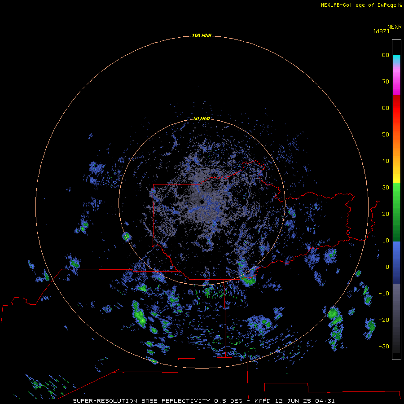Click the 50 dBZ scale value
Image resolution: width=404 pixels, height=404 pixels.
(386, 135)
